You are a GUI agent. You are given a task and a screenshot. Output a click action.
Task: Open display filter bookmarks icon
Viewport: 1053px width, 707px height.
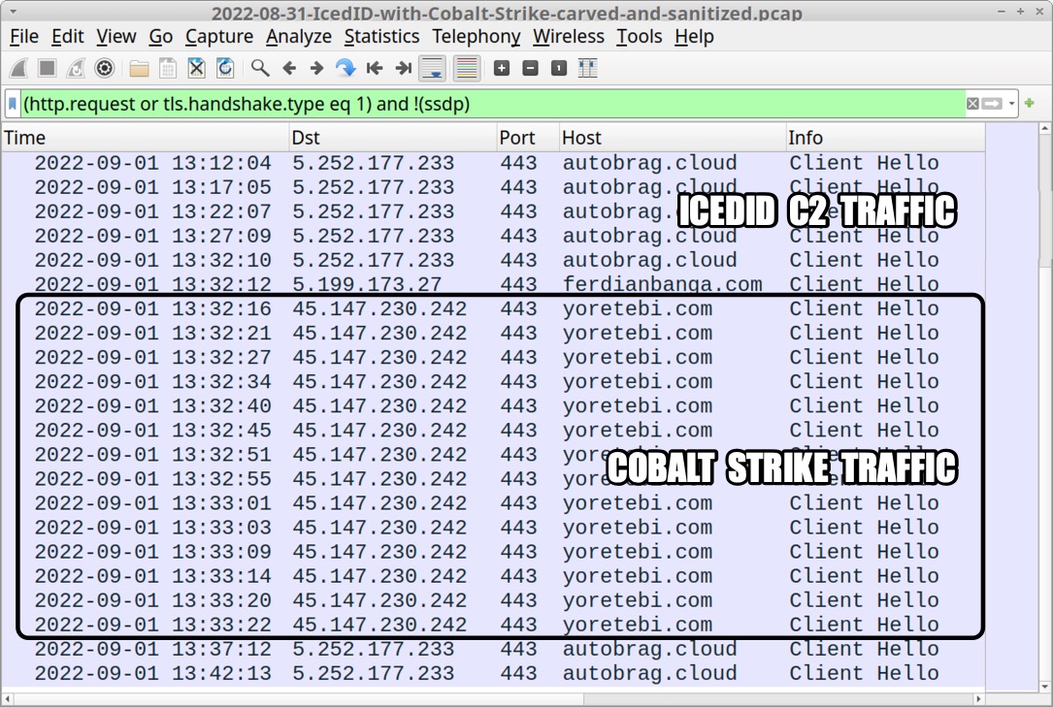tap(12, 104)
